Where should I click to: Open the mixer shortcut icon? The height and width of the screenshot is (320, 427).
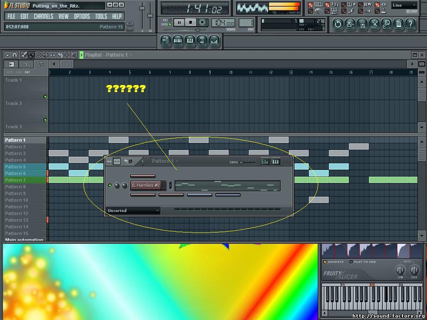click(x=214, y=41)
